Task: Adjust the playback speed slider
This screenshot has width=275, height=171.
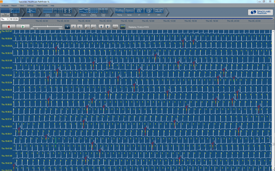Action: pos(47,26)
